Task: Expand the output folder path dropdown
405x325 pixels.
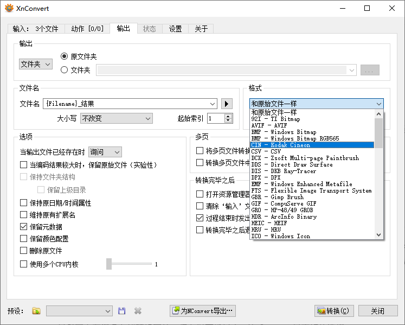Action: click(351, 70)
